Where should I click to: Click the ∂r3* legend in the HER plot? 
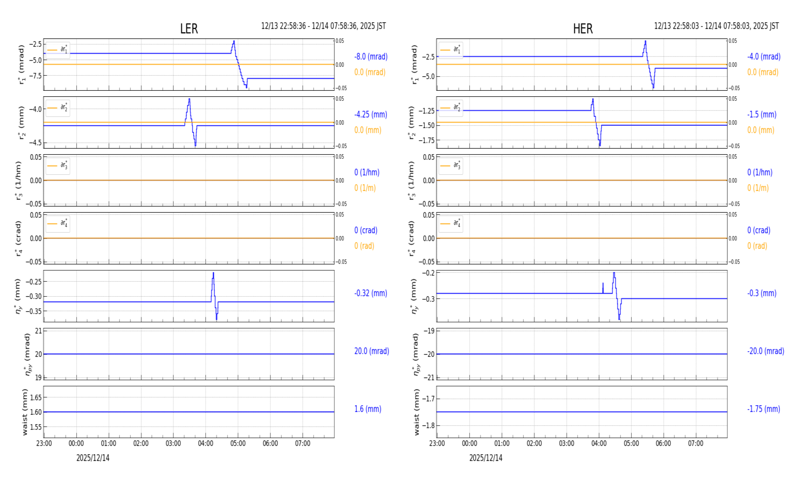(x=451, y=165)
